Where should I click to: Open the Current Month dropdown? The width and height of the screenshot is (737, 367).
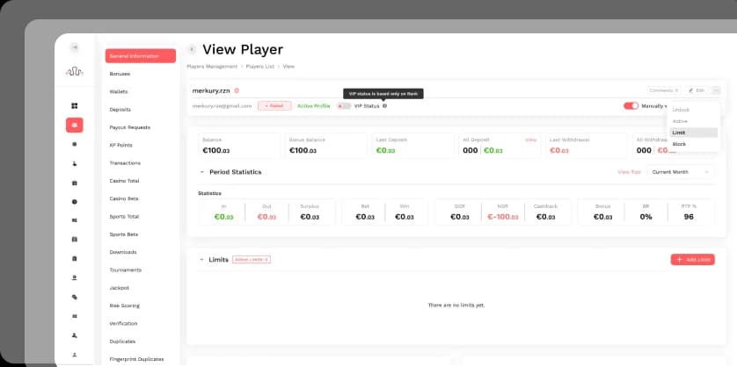coord(682,172)
